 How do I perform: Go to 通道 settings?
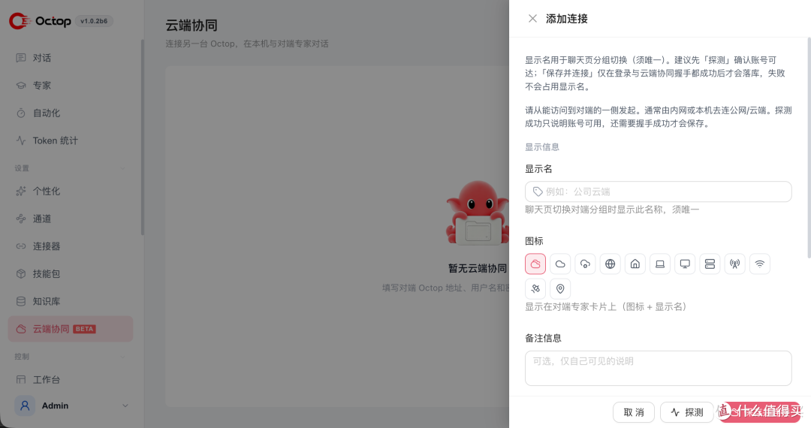point(71,219)
